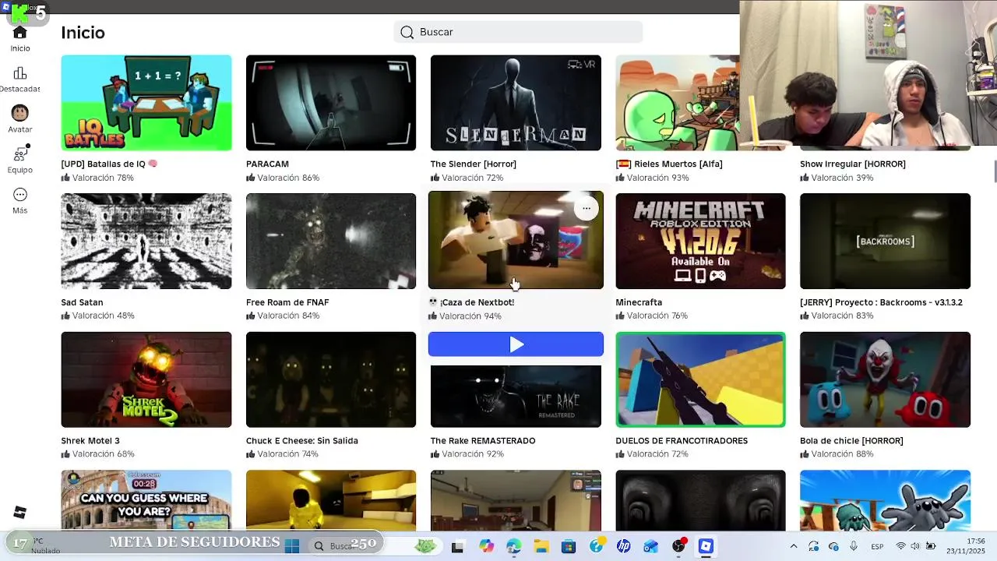Open The Slender [Horror] thumbnail
The image size is (997, 561).
coord(516,103)
